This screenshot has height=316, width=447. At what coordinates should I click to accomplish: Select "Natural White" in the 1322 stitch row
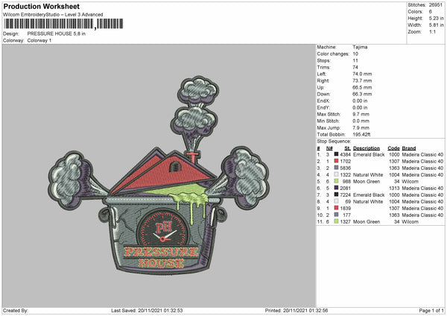pos(368,174)
